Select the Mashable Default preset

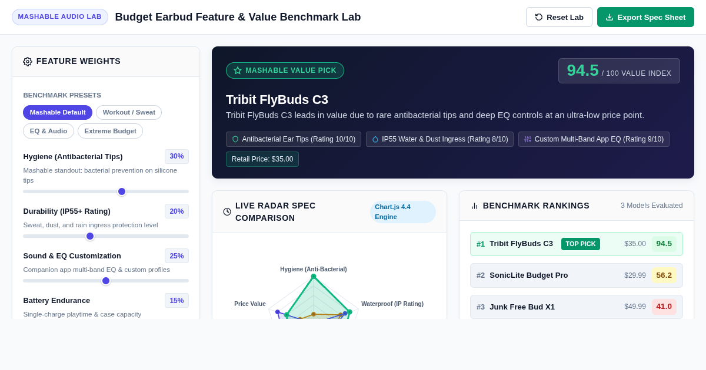point(58,112)
